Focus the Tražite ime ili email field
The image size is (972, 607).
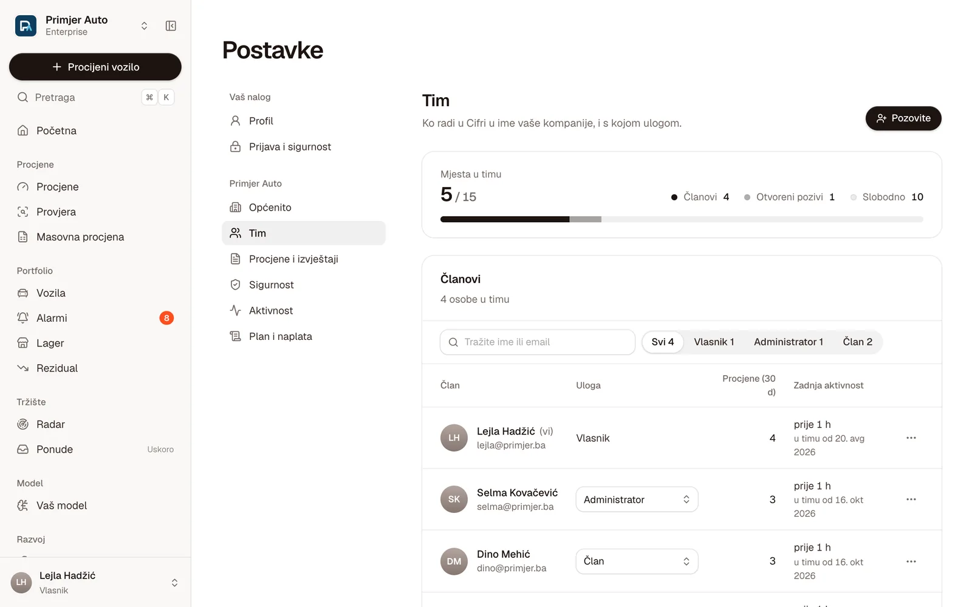coord(538,342)
